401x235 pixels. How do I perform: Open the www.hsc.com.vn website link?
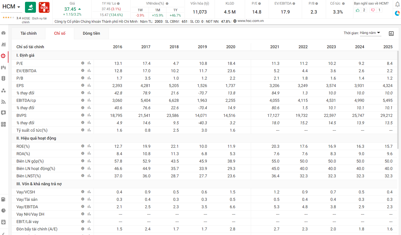[x=250, y=21]
